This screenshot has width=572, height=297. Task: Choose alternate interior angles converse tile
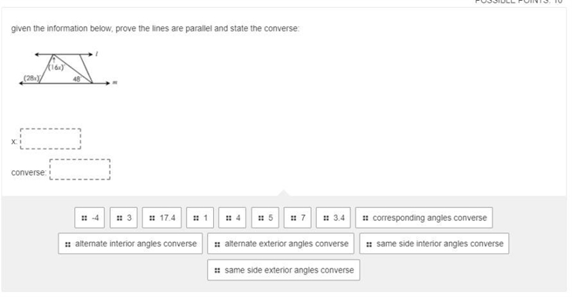(130, 243)
